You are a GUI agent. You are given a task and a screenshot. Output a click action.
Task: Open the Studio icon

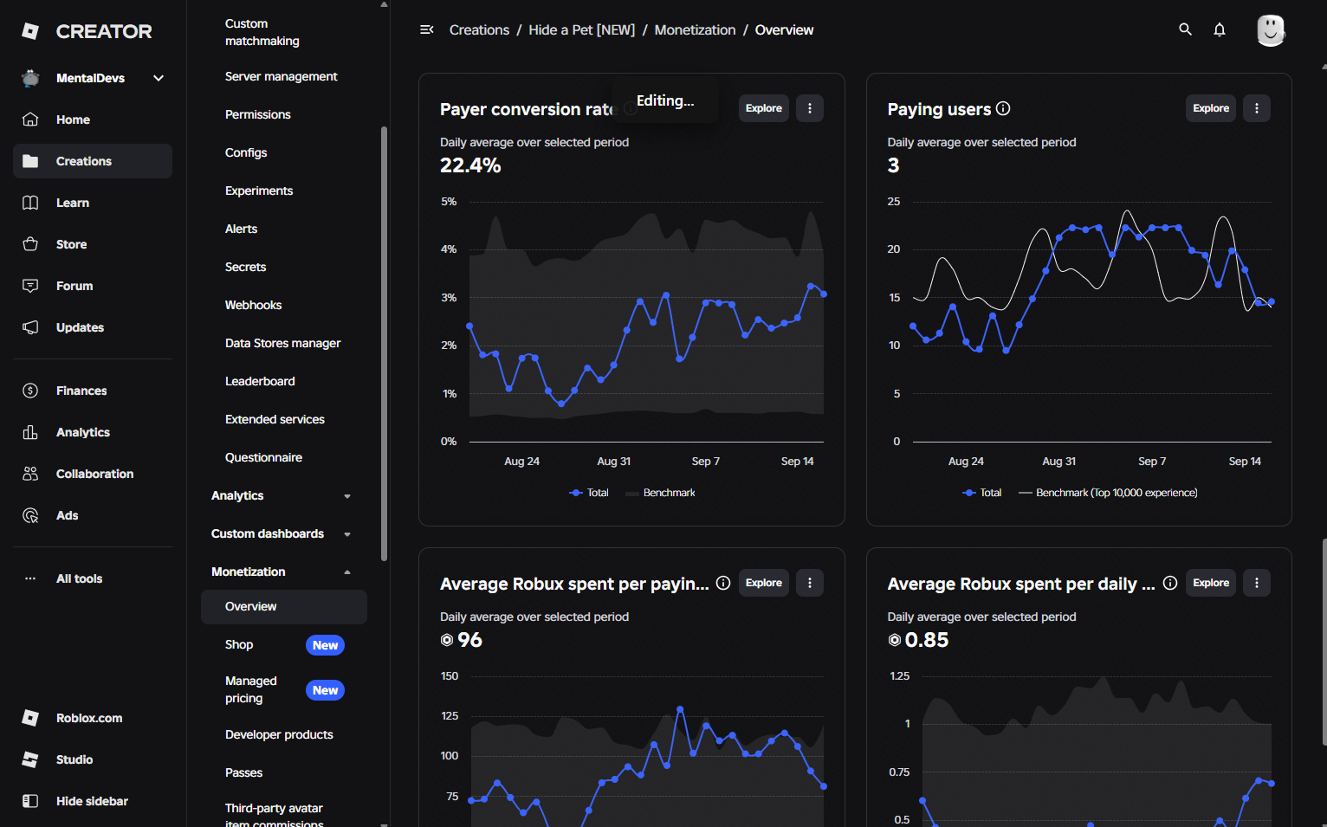pyautogui.click(x=30, y=759)
